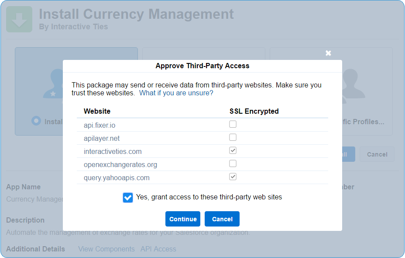Click the apilayer.net website entry
The height and width of the screenshot is (258, 405).
(x=102, y=139)
